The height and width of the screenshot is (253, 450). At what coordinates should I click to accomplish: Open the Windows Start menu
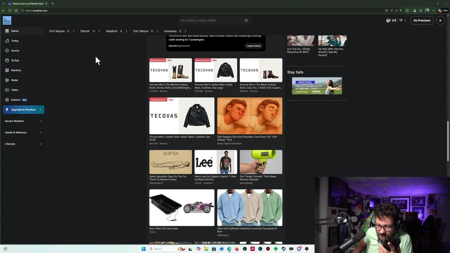pyautogui.click(x=143, y=249)
